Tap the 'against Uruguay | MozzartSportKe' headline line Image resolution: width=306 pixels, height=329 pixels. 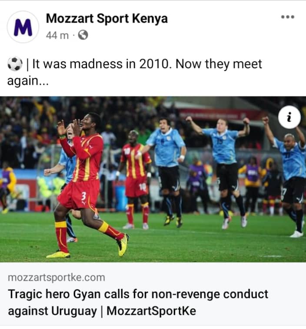click(x=102, y=311)
